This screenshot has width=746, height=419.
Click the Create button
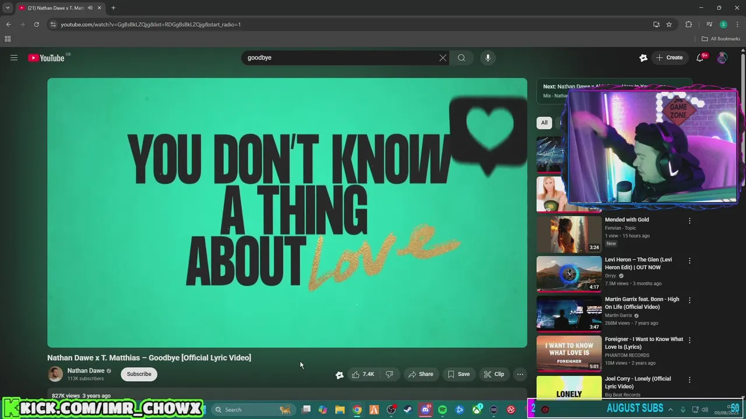pyautogui.click(x=669, y=58)
